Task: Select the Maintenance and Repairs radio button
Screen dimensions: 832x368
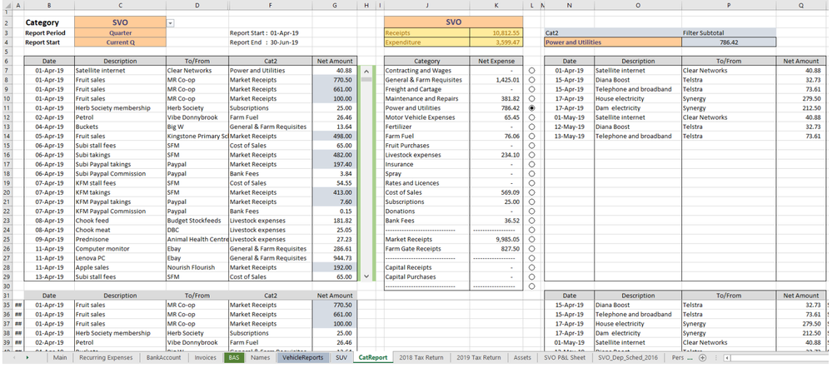Action: click(x=531, y=98)
